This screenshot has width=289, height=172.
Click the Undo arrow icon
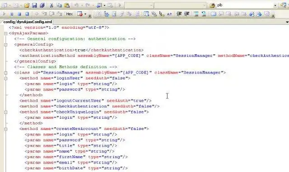click(76, 5)
